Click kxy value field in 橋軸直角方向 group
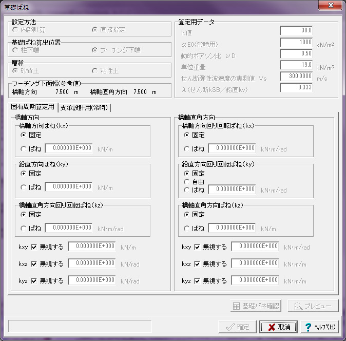Image resolution: width=346 pixels, height=341 pixels. pos(255,247)
